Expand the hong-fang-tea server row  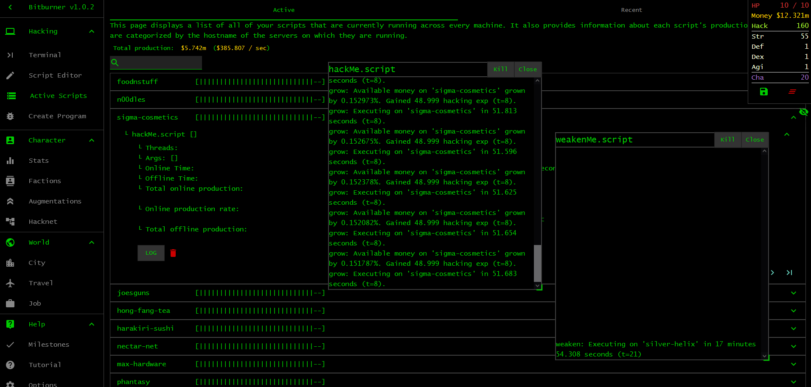794,311
